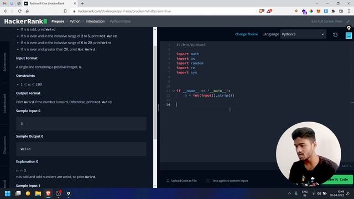Click the scrollbar down arrow

click(155, 186)
